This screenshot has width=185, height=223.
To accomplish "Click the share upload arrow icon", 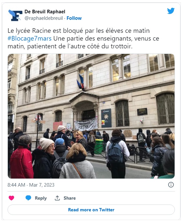I will [x=57, y=198].
